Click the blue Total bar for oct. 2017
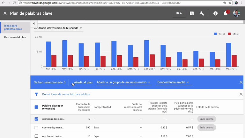 click(x=146, y=54)
